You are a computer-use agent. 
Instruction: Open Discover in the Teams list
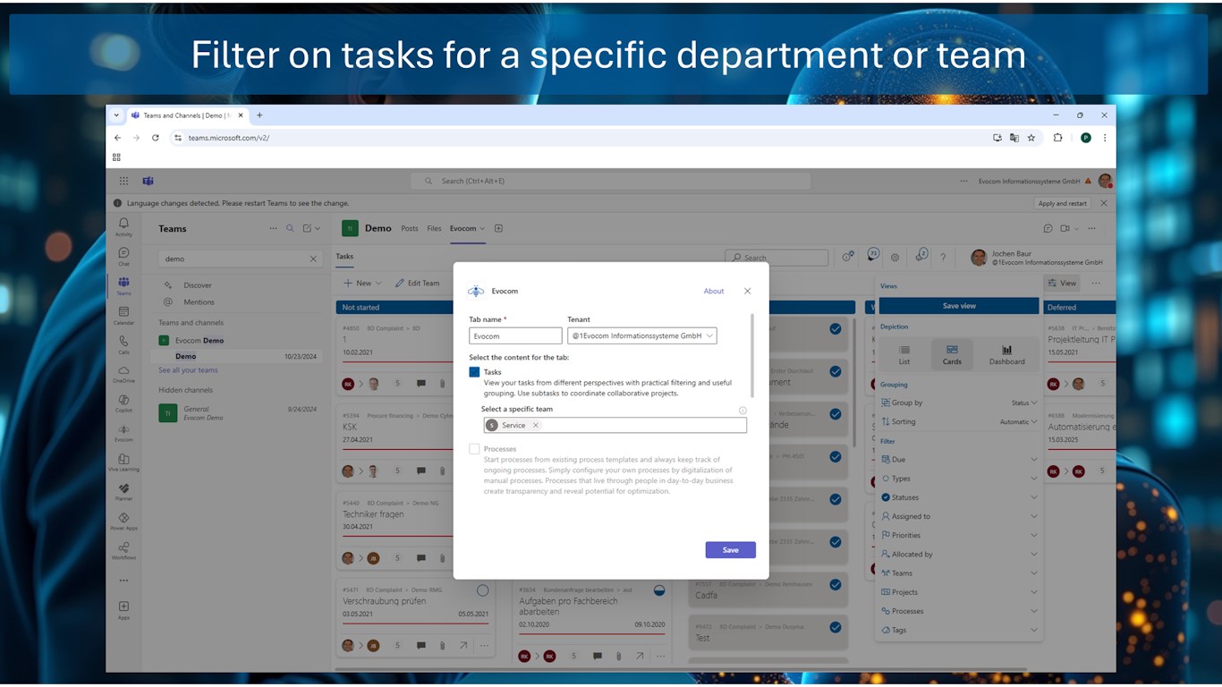click(198, 285)
